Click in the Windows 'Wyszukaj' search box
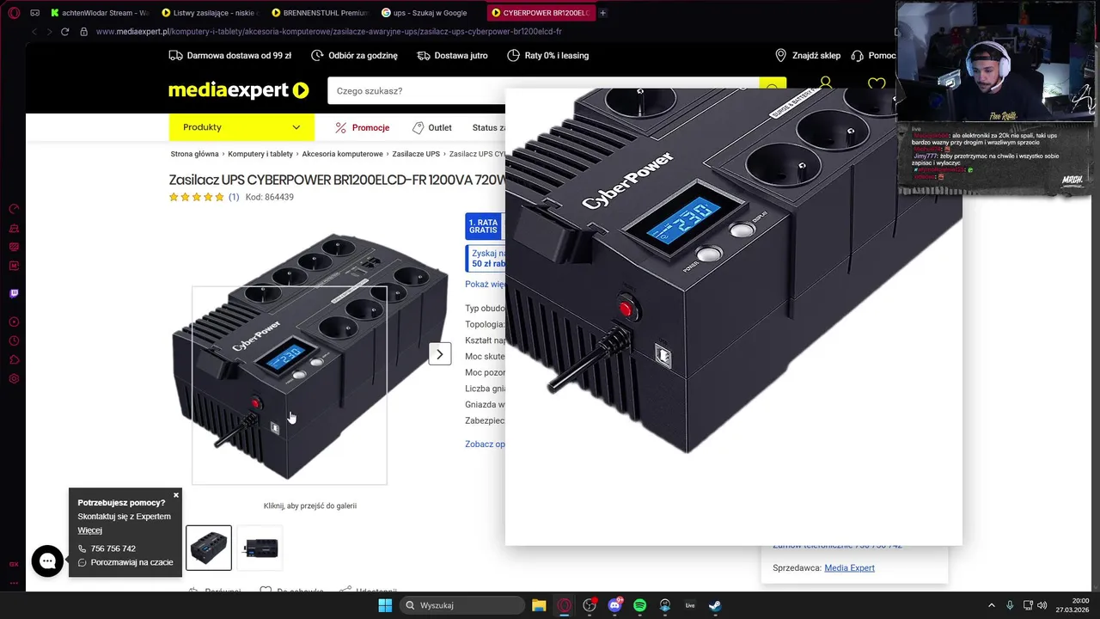The image size is (1100, 619). [462, 605]
